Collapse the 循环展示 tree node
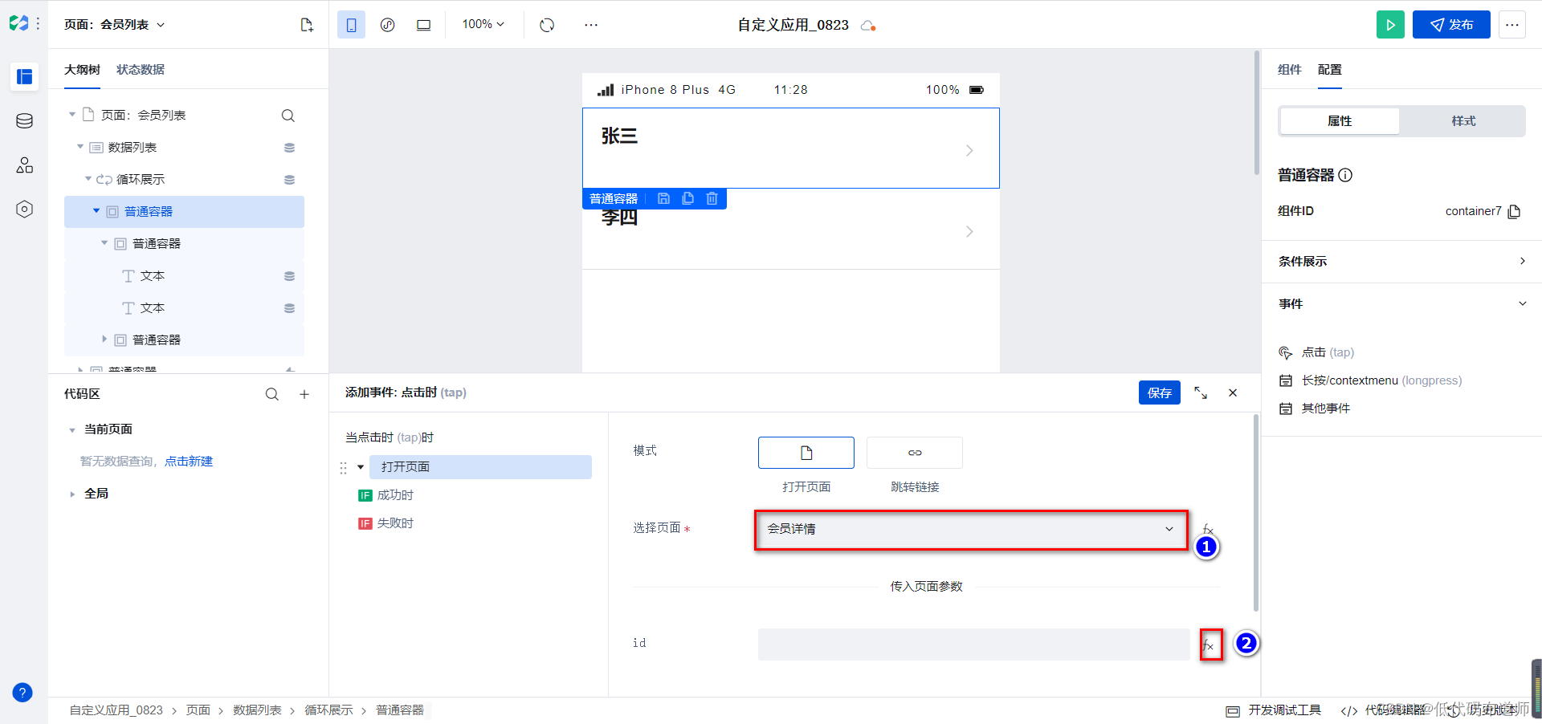Image resolution: width=1542 pixels, height=724 pixels. (x=88, y=179)
